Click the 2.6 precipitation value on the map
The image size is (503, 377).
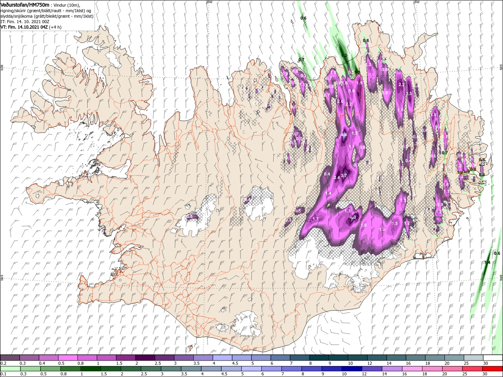(340, 102)
